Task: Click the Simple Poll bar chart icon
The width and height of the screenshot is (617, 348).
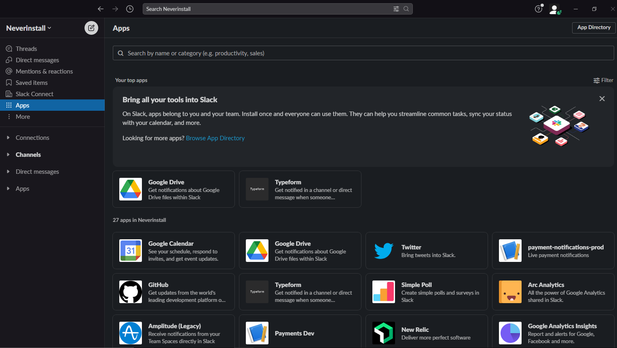Action: tap(384, 292)
